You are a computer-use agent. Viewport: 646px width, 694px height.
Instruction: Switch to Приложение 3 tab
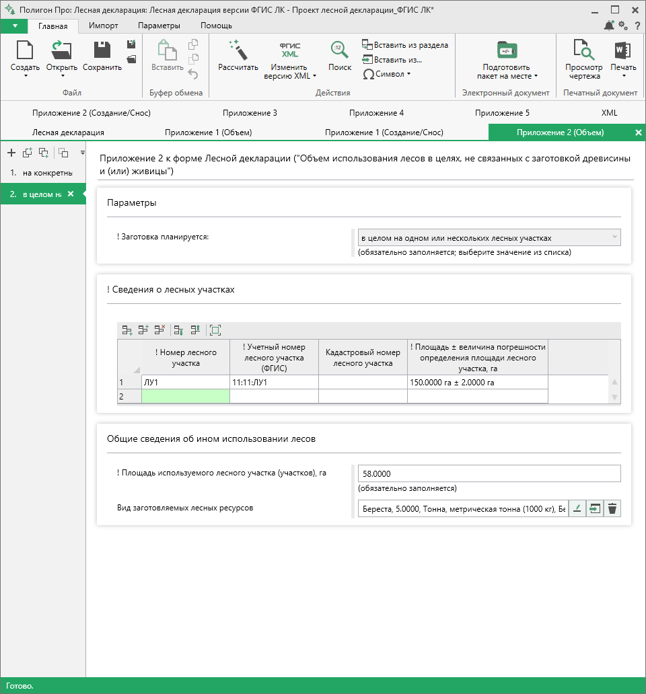pyautogui.click(x=250, y=113)
